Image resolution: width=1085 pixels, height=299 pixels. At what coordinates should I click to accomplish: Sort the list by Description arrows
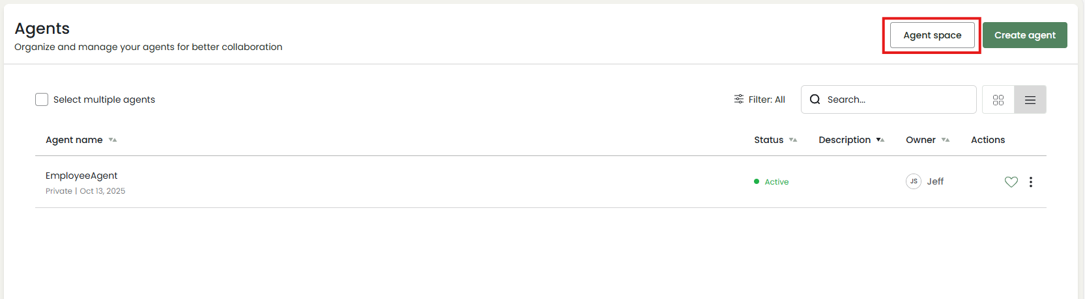click(880, 140)
